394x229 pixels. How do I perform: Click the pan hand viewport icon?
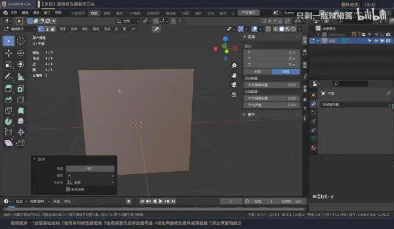click(x=234, y=75)
